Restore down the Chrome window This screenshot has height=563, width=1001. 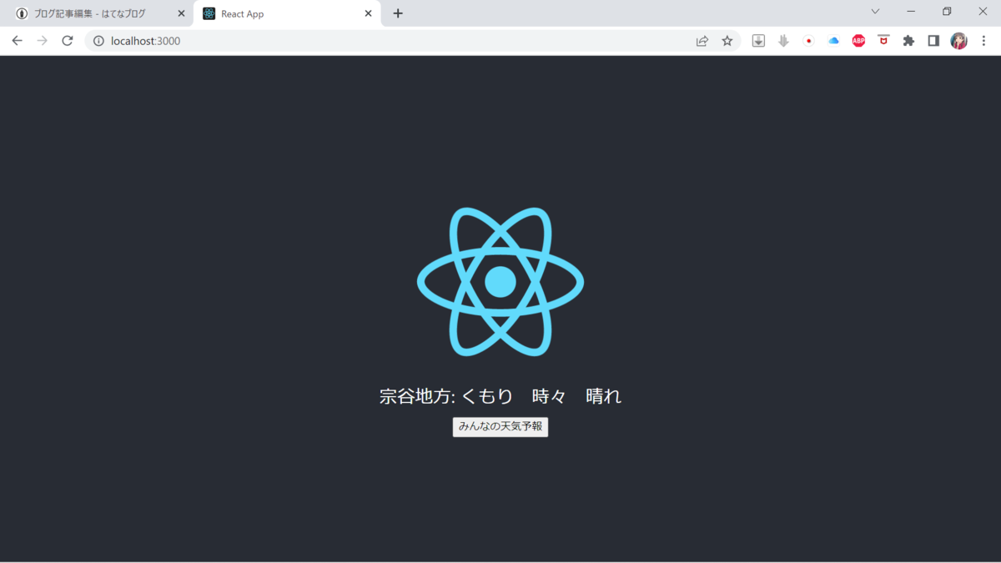point(947,12)
